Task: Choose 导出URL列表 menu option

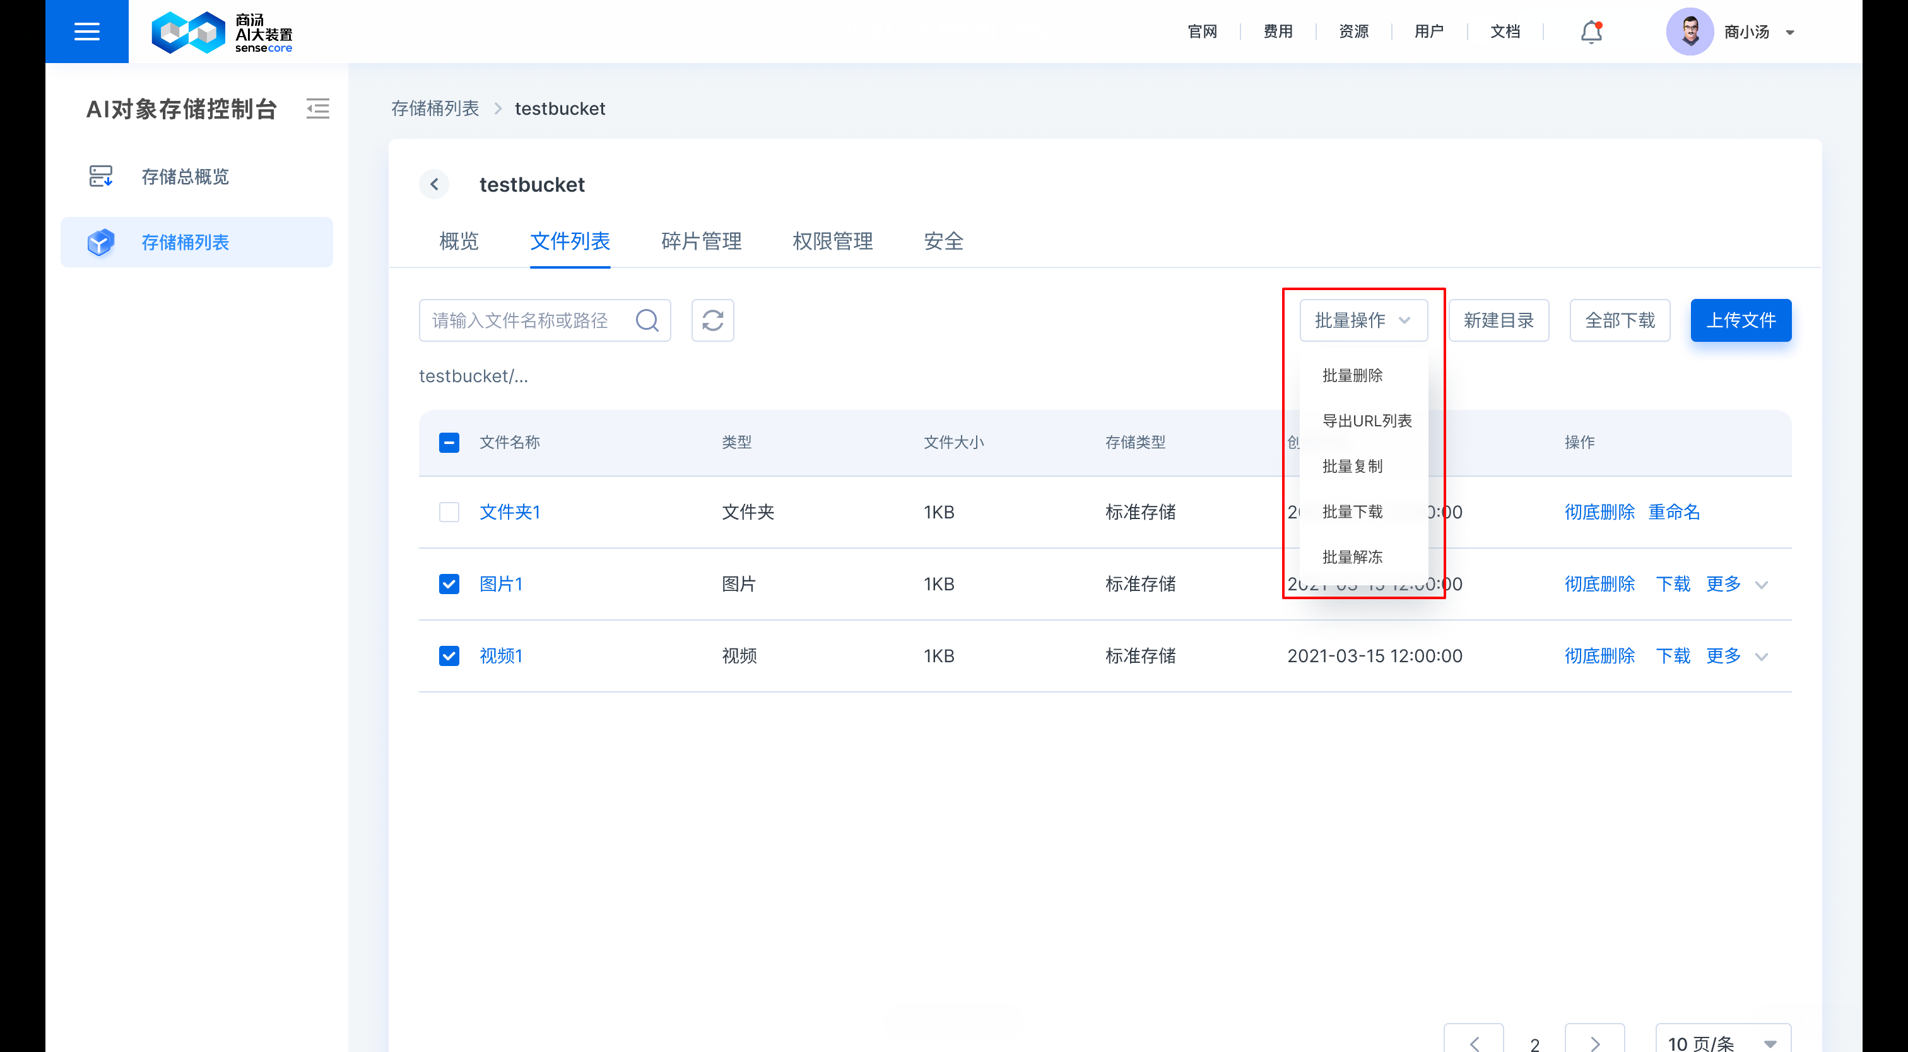Action: point(1367,421)
